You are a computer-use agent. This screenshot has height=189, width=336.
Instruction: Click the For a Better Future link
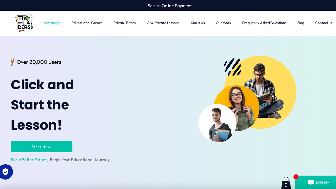click(x=28, y=160)
